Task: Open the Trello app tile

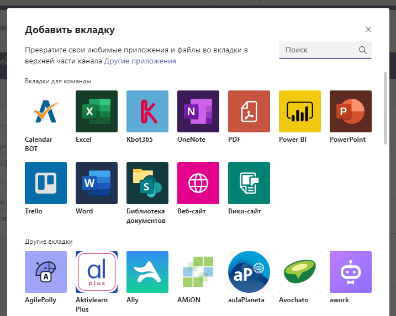Action: pyautogui.click(x=46, y=183)
